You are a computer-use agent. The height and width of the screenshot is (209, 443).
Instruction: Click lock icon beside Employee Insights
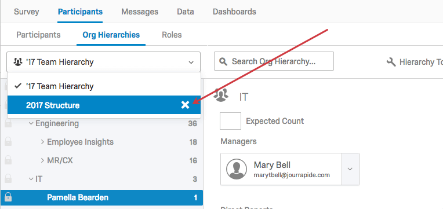(x=8, y=142)
